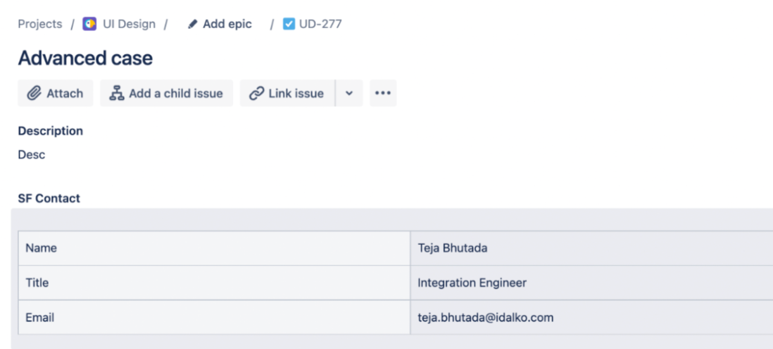Open the three-dot more actions menu
Image resolution: width=773 pixels, height=349 pixels.
point(383,93)
